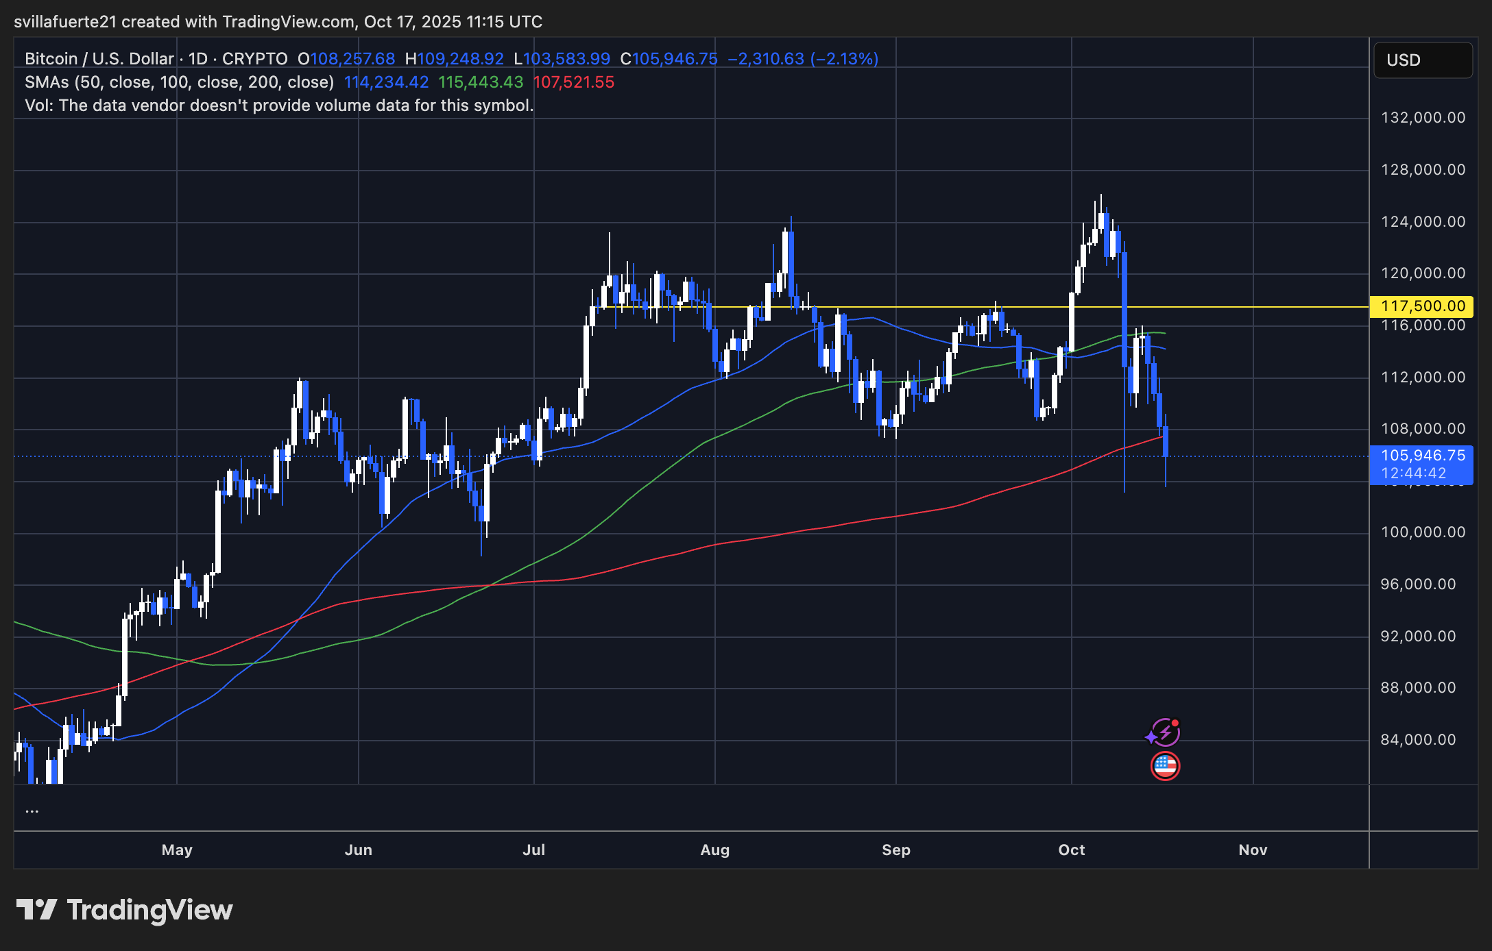
Task: Click the blue 50-SMA value 114,234.42
Action: tap(386, 82)
